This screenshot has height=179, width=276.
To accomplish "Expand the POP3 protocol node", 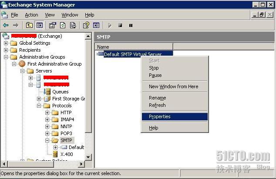I will tap(47, 133).
